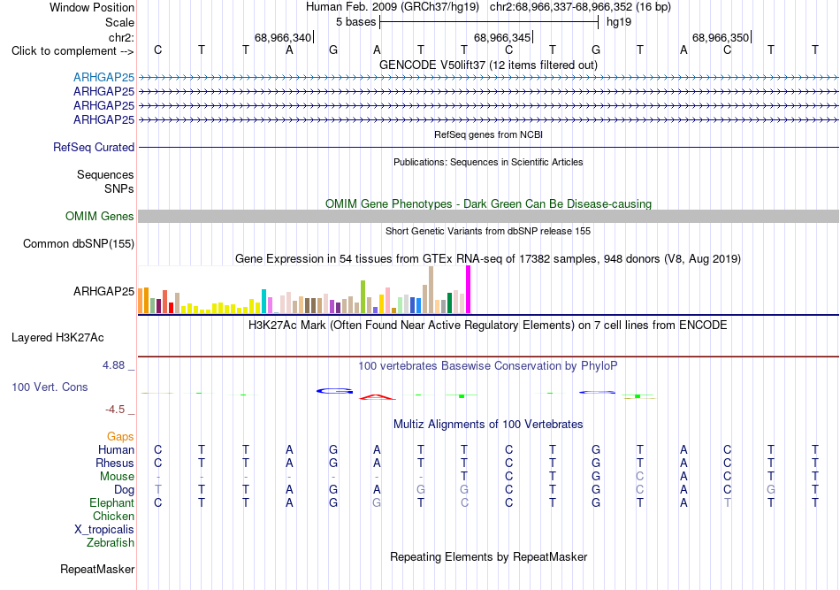Open the light-blue ARHGAP25 transcript label

pyautogui.click(x=104, y=77)
